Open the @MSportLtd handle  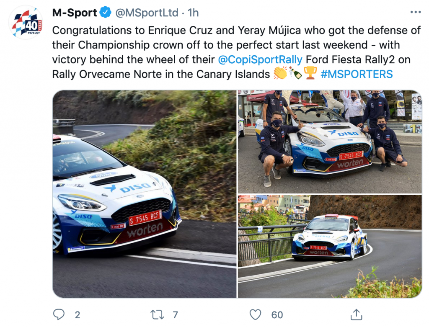tap(147, 13)
